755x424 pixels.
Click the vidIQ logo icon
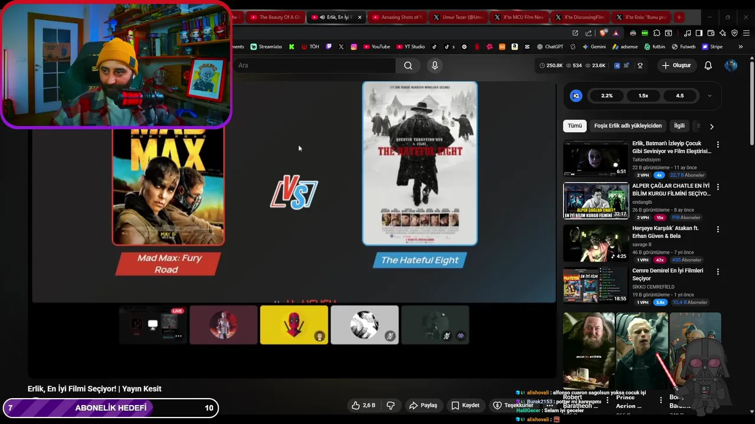tap(576, 95)
